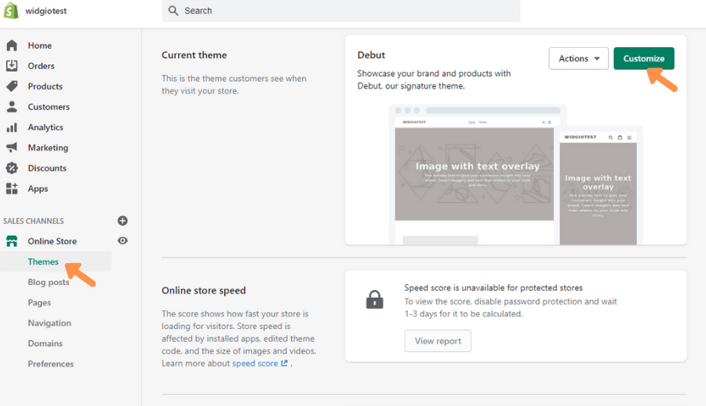The image size is (706, 406).
Task: Click the Products tag icon
Action: [x=12, y=86]
